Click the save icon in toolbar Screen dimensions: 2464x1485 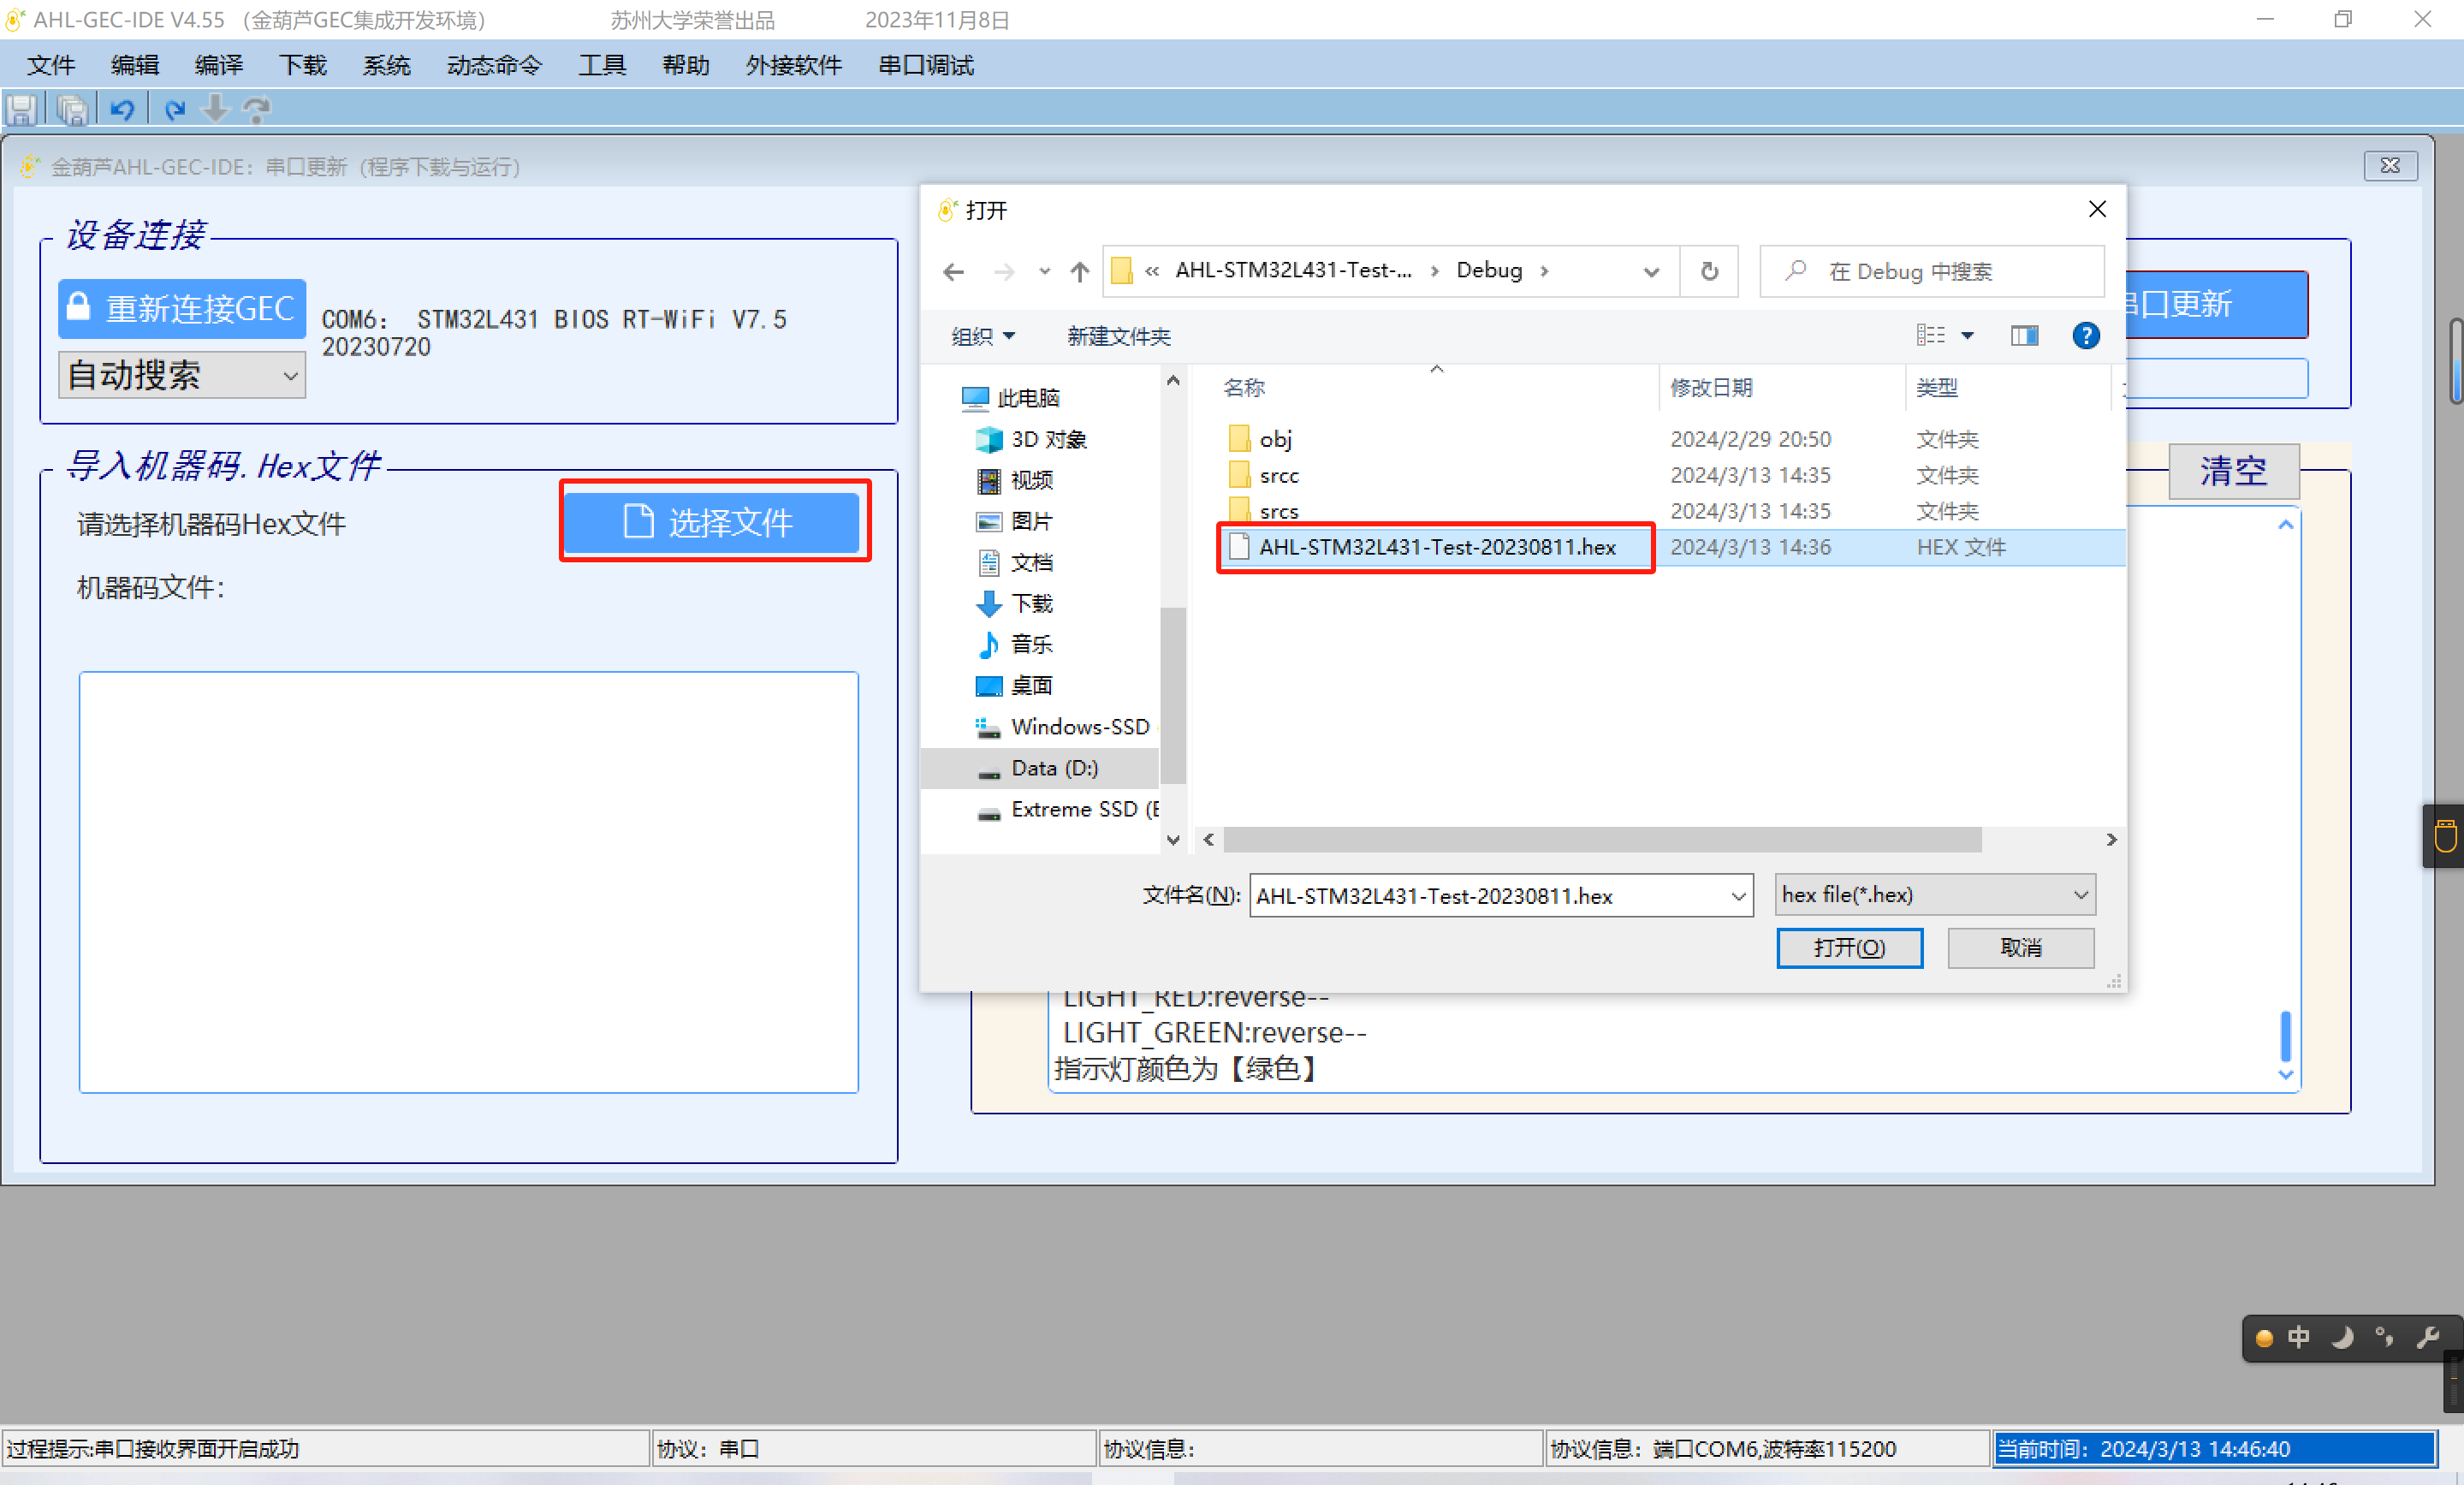22,109
